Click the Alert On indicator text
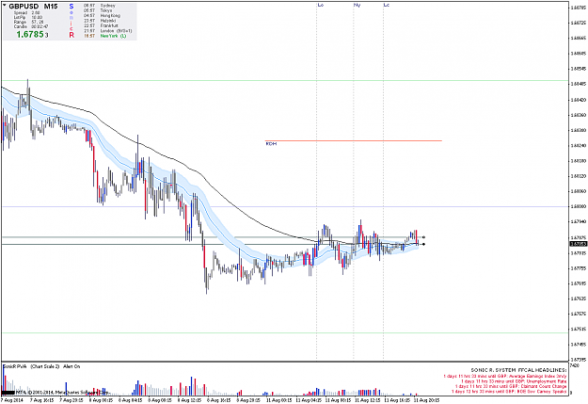This screenshot has width=588, height=404. point(72,366)
